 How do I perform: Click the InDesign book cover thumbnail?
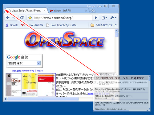coord(14,85)
